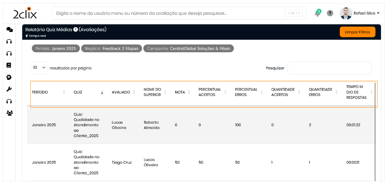The image size is (388, 186).
Task: Open the users group icon in sidebar
Action: [x=9, y=113]
